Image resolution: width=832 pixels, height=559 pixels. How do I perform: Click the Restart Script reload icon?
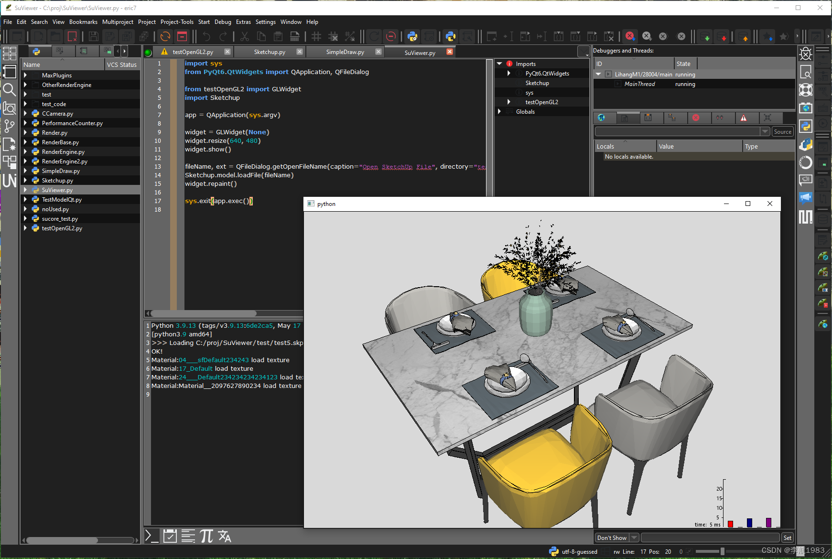[165, 36]
